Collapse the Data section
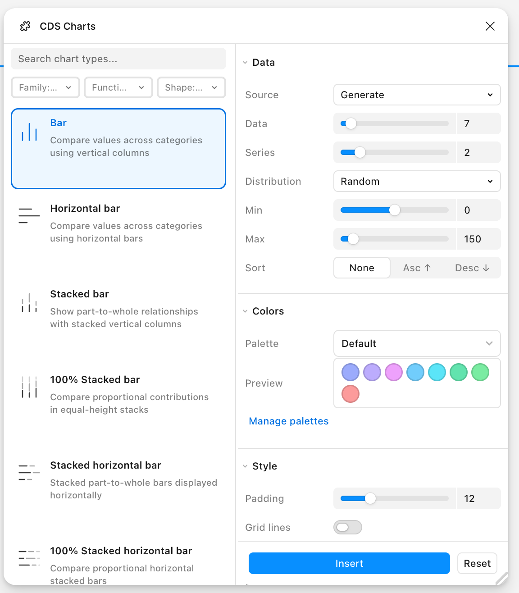 click(x=245, y=62)
